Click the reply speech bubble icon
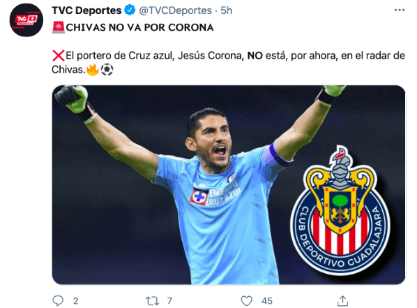This screenshot has height=308, width=417. 58,300
